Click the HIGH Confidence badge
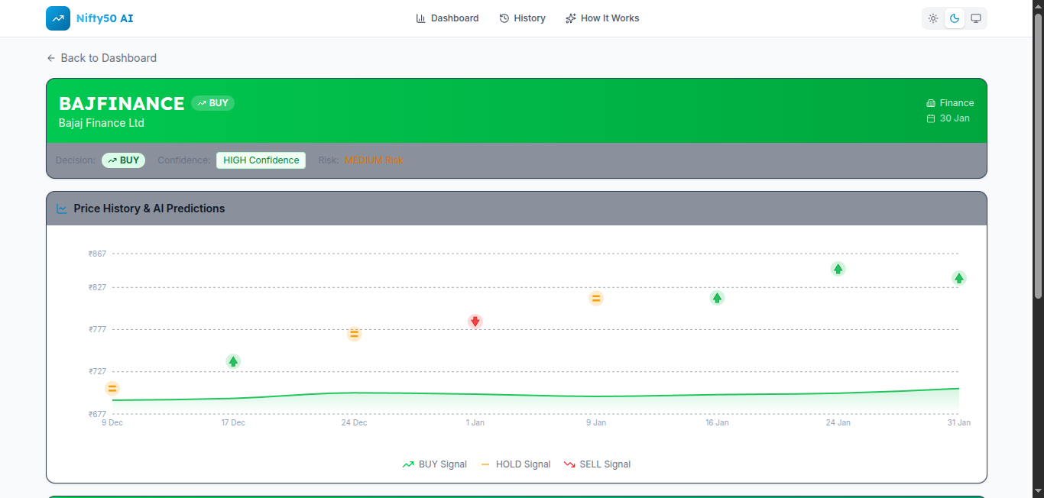The height and width of the screenshot is (498, 1044). click(261, 160)
